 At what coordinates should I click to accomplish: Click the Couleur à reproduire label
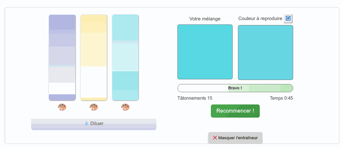260,18
